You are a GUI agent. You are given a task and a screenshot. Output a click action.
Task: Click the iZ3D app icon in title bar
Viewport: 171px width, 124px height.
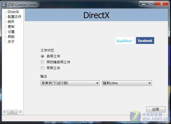4,4
